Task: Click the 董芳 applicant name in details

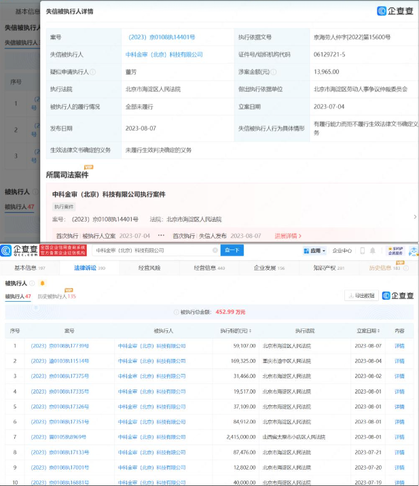Action: pyautogui.click(x=131, y=72)
